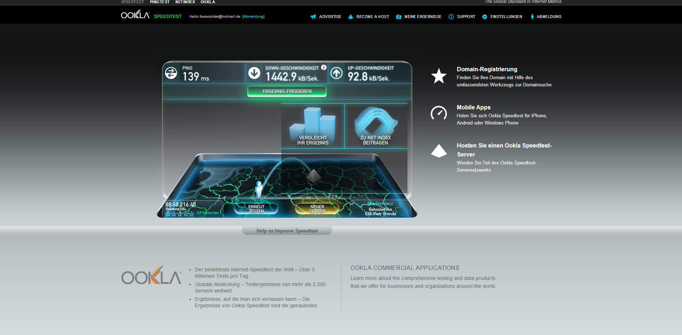This screenshot has width=682, height=335.
Task: Click The Global Standard in Internet Metrics tagline
Action: coord(523,2)
